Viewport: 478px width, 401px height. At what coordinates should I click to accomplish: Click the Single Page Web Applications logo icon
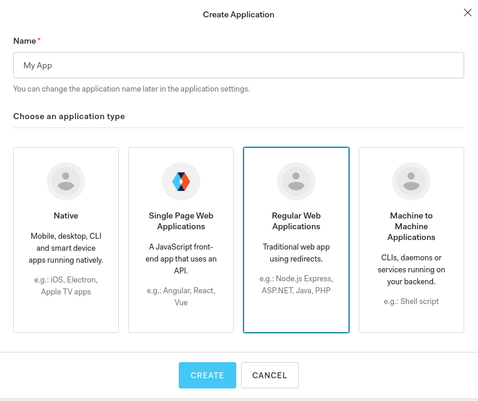click(x=181, y=181)
